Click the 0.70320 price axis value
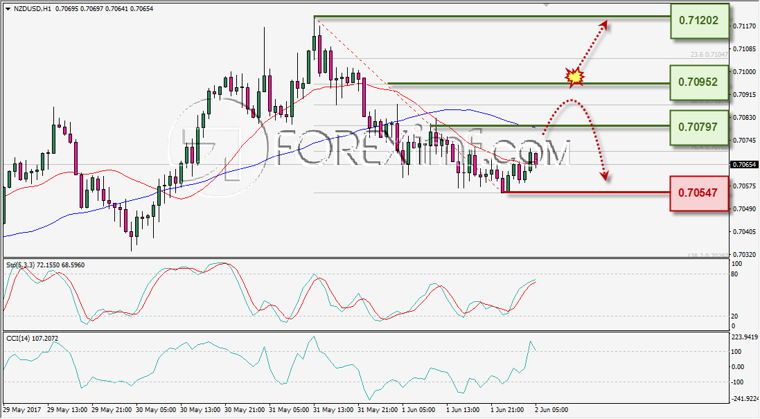This screenshot has width=760, height=419. point(745,254)
